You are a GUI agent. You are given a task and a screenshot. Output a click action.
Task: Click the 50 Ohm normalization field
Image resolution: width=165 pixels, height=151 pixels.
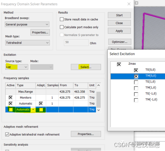76,42
